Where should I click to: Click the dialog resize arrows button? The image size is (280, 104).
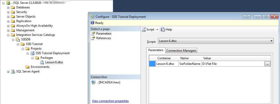247,17
